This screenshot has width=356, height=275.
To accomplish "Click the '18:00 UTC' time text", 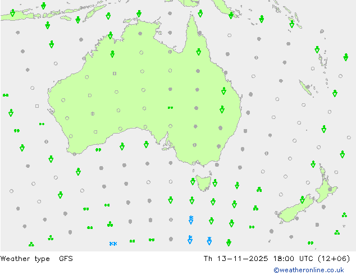I will tap(294, 259).
